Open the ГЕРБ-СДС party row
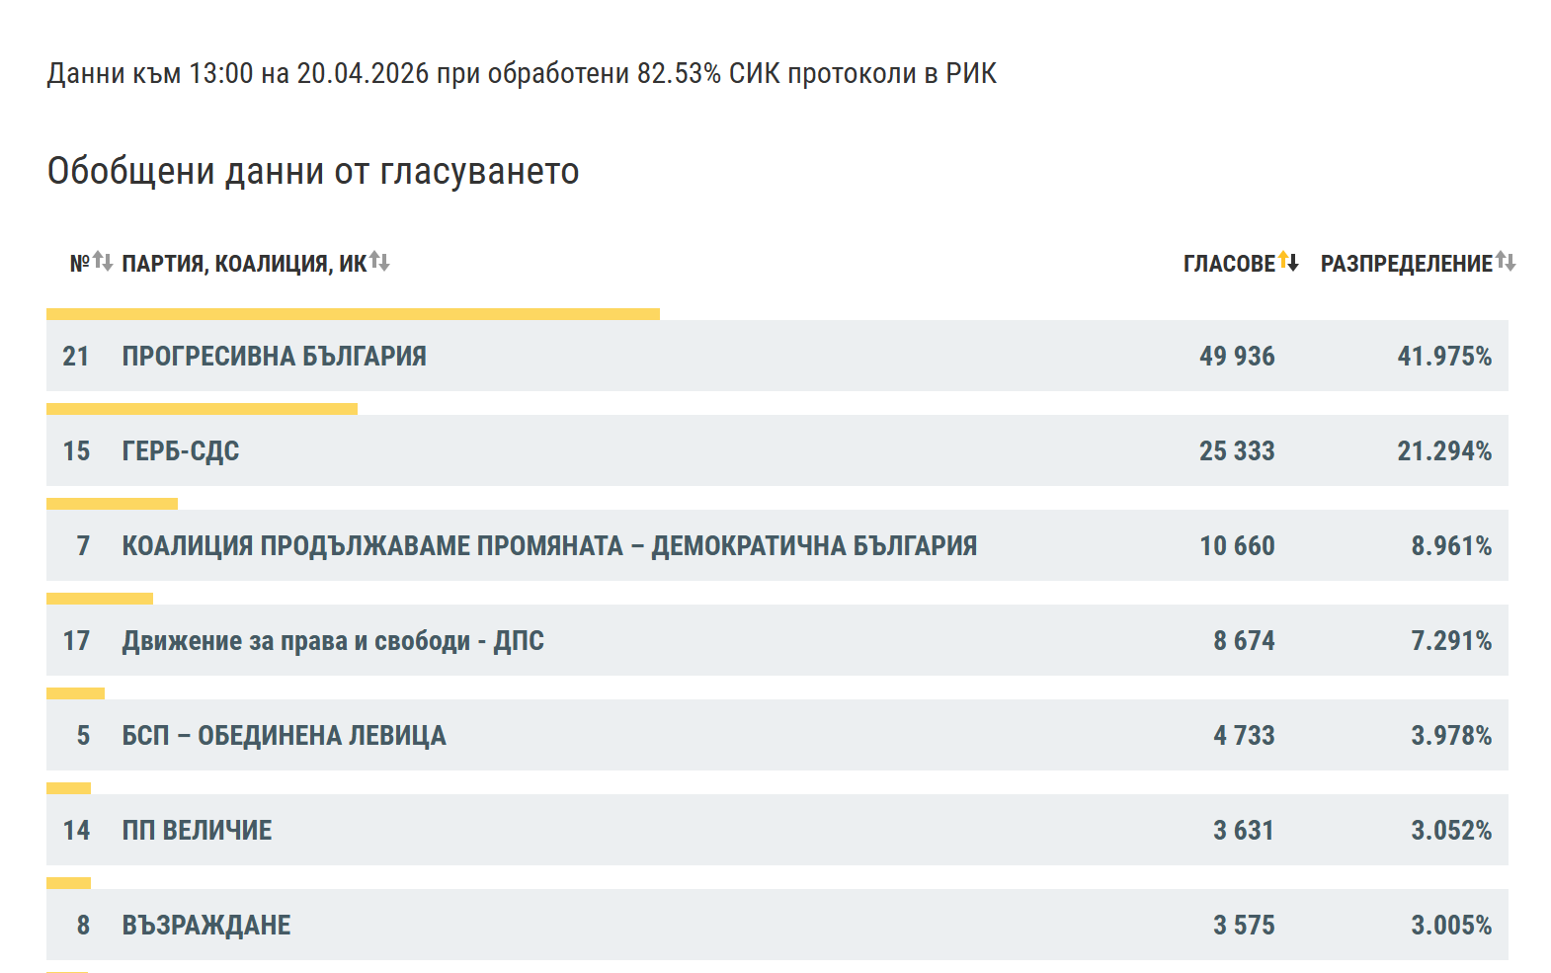Viewport: 1551px width, 973px height. pyautogui.click(x=777, y=450)
